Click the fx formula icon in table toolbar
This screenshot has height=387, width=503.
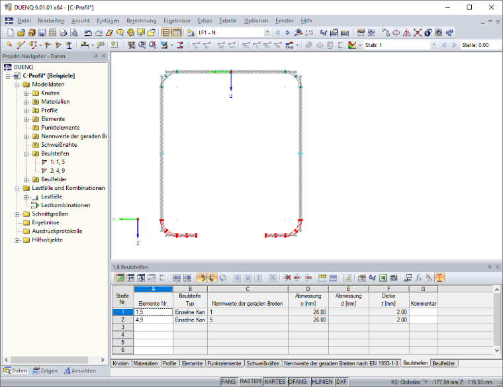pyautogui.click(x=419, y=278)
